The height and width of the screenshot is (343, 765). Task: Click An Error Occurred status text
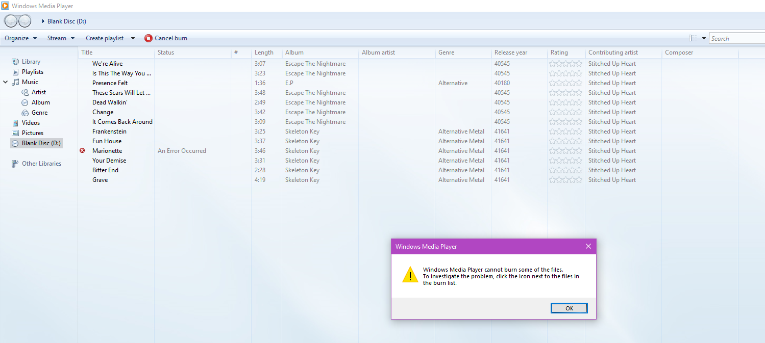click(x=182, y=151)
